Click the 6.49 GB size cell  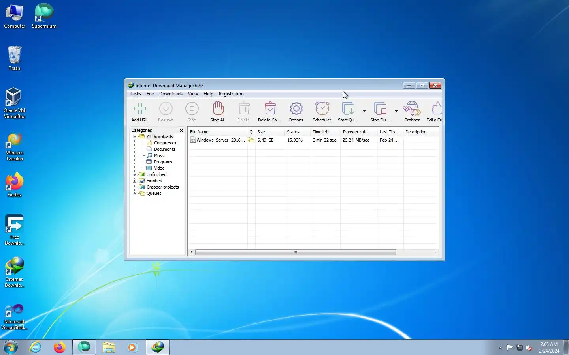(x=265, y=140)
